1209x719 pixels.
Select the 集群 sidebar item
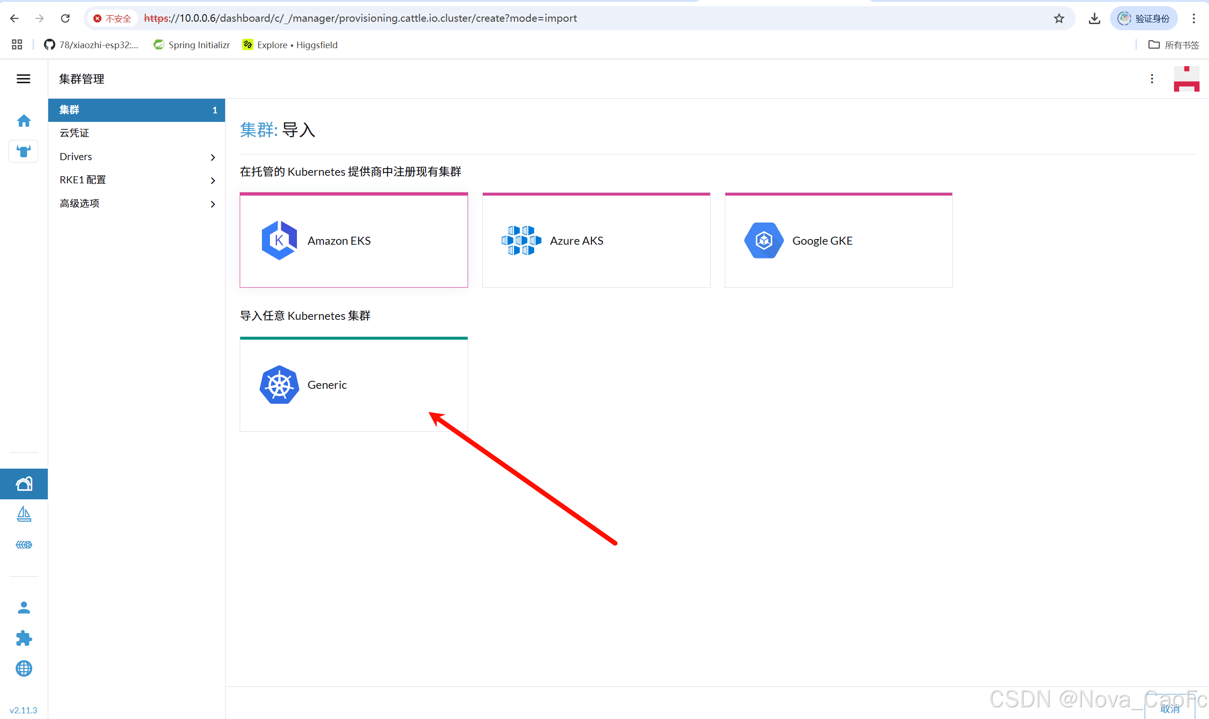pyautogui.click(x=136, y=110)
